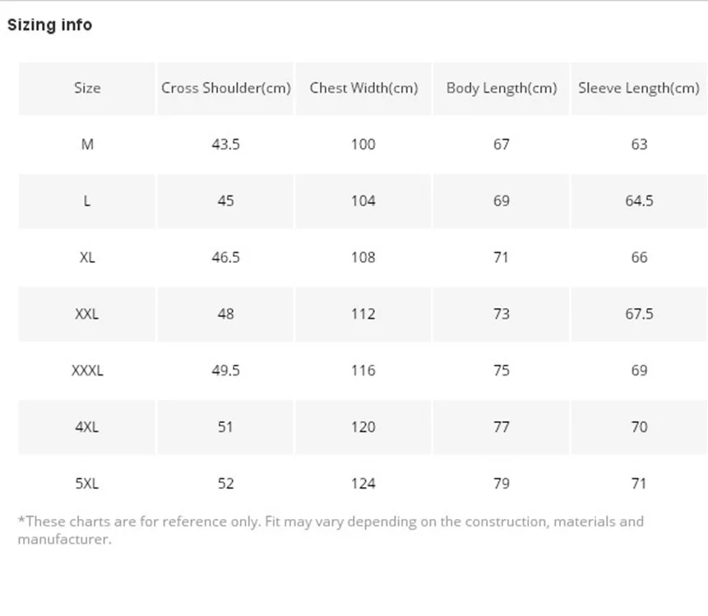Select cross shoulder value 46.5 for XL
The image size is (708, 616).
(225, 257)
